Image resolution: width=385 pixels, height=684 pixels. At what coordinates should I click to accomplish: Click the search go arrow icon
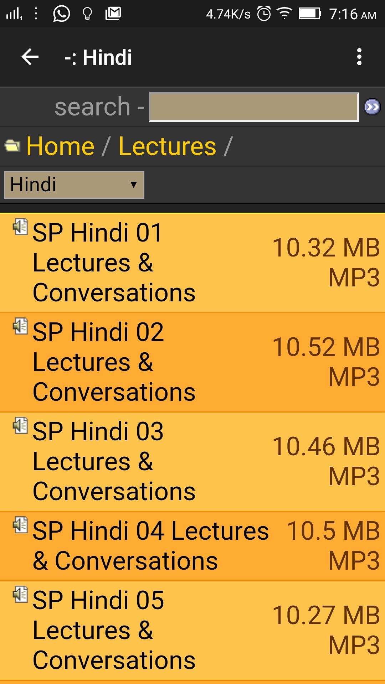click(372, 107)
